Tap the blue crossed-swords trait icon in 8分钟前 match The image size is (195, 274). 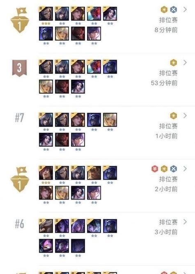[x=174, y=9]
